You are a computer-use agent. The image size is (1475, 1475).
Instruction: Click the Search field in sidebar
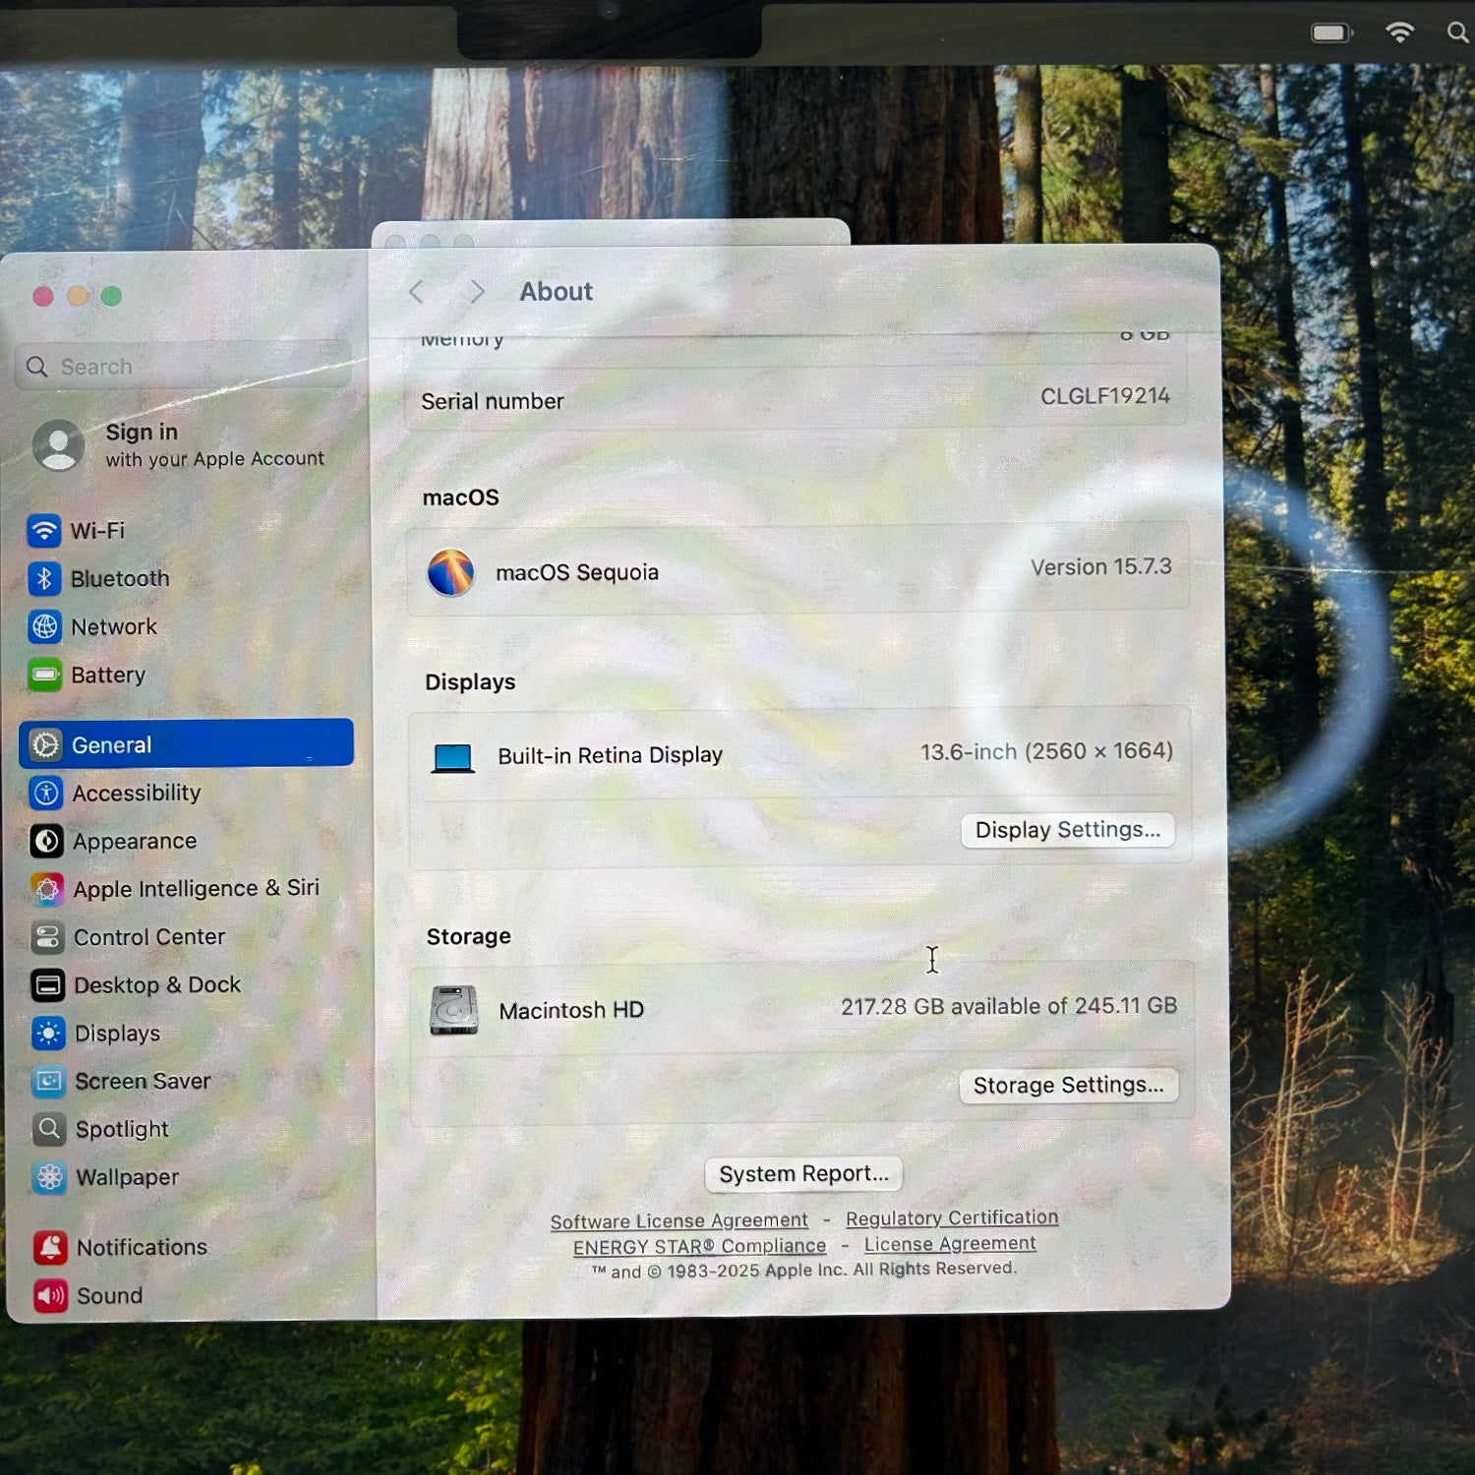[x=184, y=367]
